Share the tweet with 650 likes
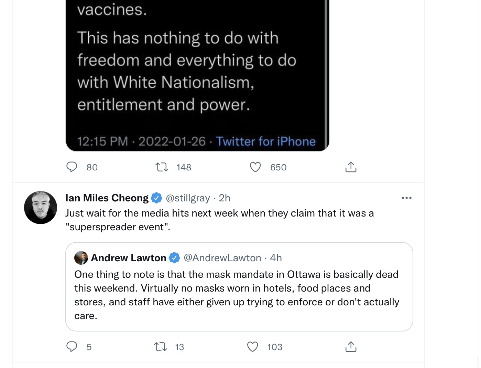 click(x=351, y=167)
